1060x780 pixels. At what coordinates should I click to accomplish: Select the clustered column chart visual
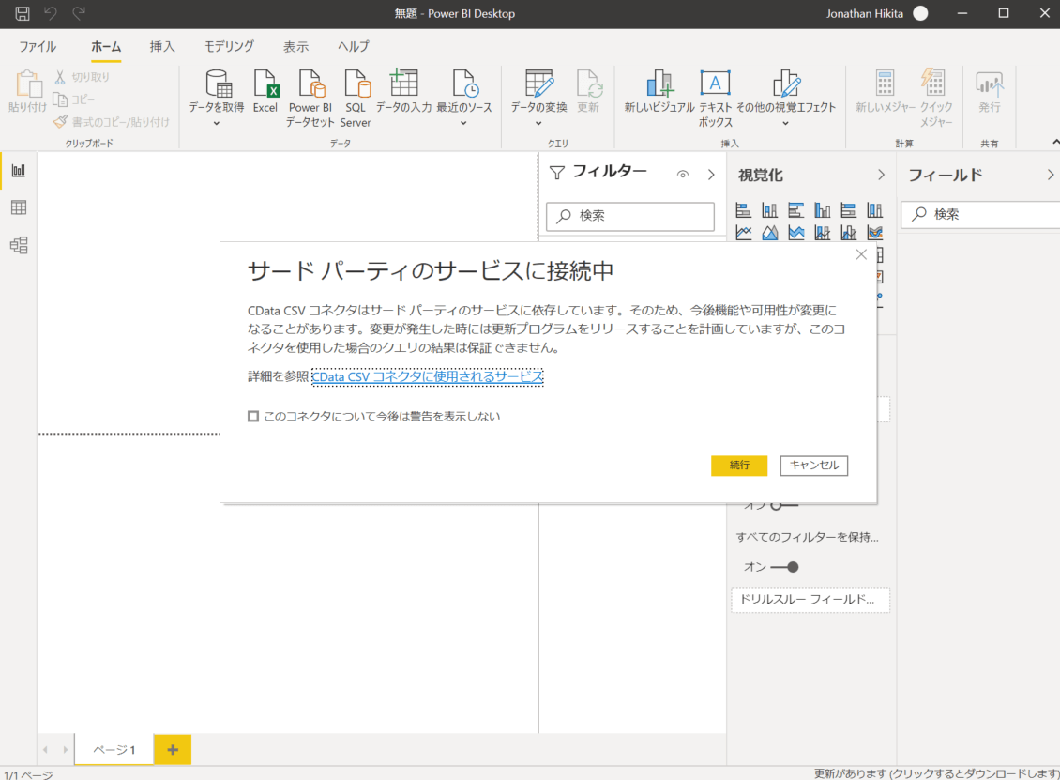[x=822, y=210]
